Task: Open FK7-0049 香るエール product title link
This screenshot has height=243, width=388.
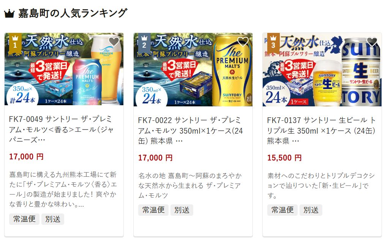Action: point(62,129)
